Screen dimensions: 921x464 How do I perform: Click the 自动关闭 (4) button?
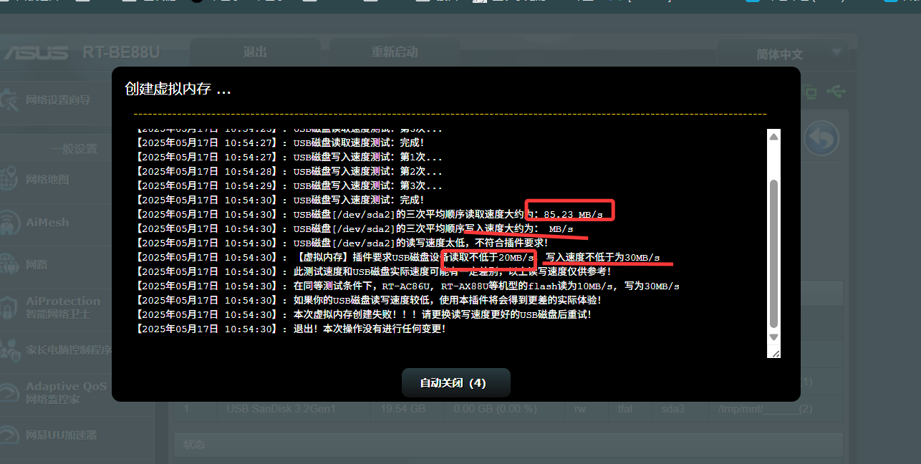coord(455,383)
